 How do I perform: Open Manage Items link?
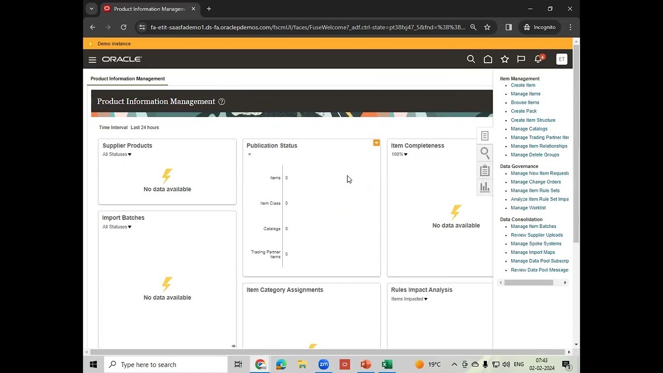click(526, 94)
